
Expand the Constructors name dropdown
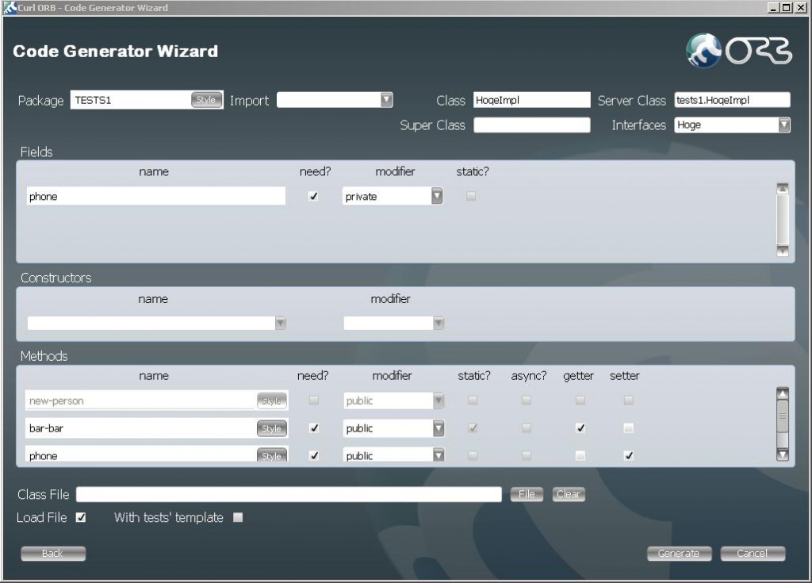pyautogui.click(x=280, y=323)
